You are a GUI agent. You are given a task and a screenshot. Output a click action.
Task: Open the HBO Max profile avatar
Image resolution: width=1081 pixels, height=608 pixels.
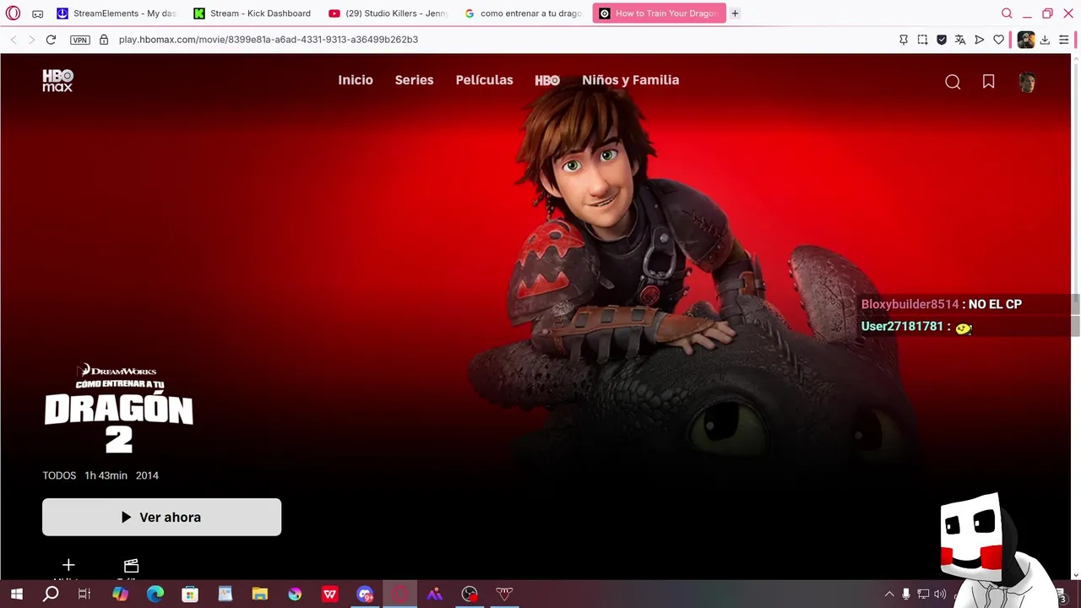[1027, 82]
